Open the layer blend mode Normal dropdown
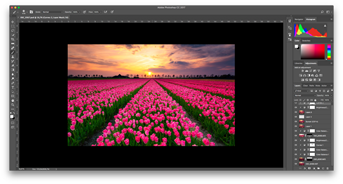This screenshot has width=343, height=184. pyautogui.click(x=305, y=95)
